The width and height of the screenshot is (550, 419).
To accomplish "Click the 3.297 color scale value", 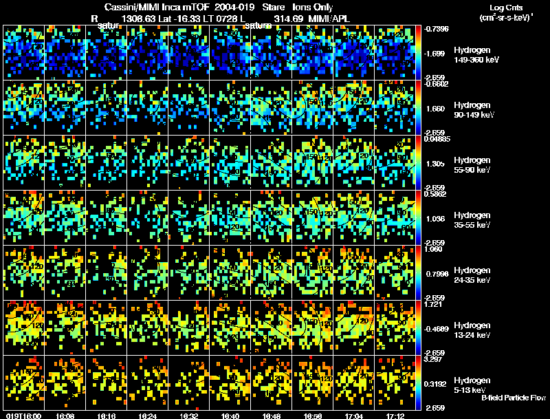I will [x=433, y=359].
